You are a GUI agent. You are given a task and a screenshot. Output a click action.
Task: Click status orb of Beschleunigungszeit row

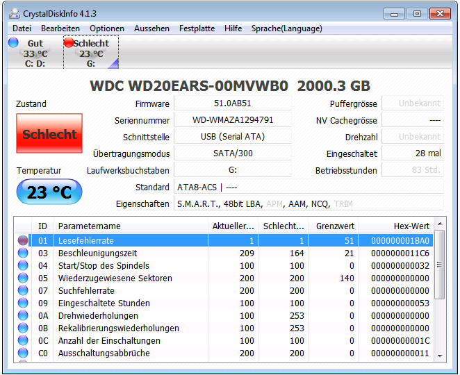(23, 253)
